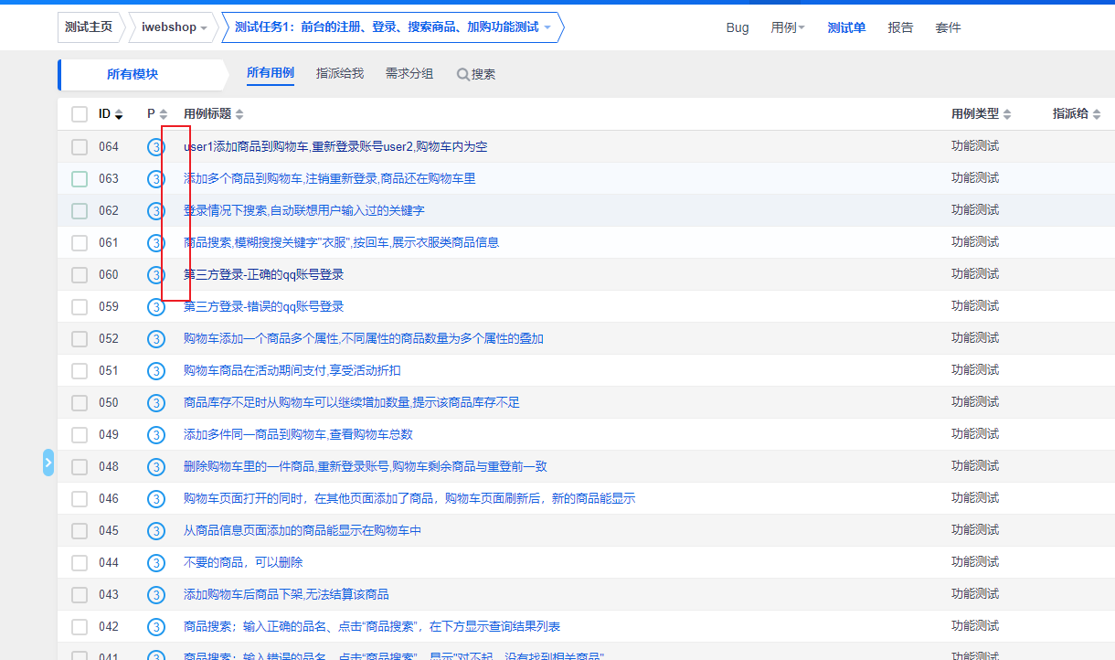
Task: Select checkbox for case 050
Action: coord(80,403)
